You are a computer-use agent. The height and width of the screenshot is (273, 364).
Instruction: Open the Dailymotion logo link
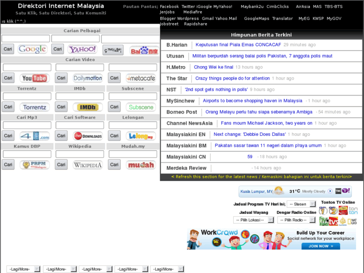tap(88, 78)
